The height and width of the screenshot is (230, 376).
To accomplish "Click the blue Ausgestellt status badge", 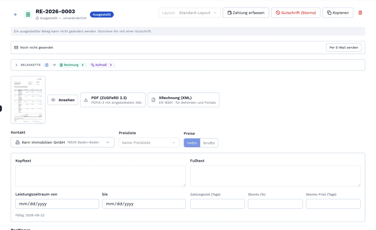I will click(x=102, y=15).
